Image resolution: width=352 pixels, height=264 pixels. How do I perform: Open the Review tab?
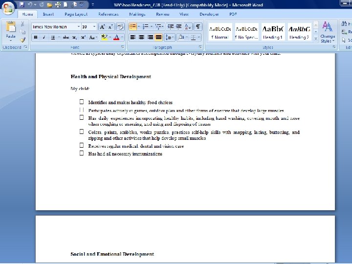(162, 14)
